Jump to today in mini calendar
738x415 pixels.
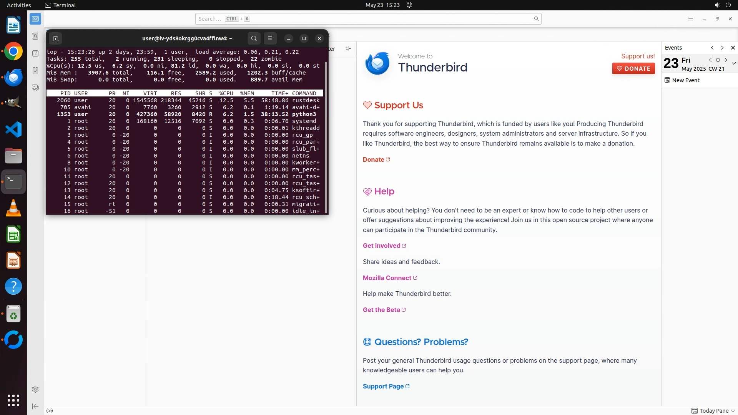coord(718,60)
